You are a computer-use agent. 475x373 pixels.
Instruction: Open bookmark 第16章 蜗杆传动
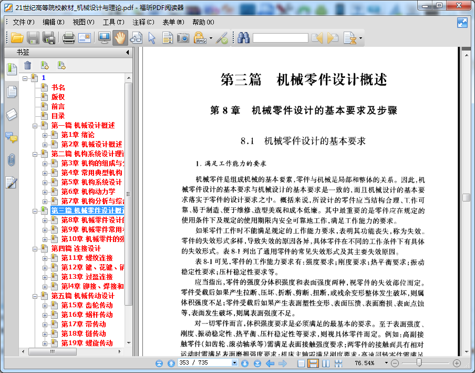[87, 315]
